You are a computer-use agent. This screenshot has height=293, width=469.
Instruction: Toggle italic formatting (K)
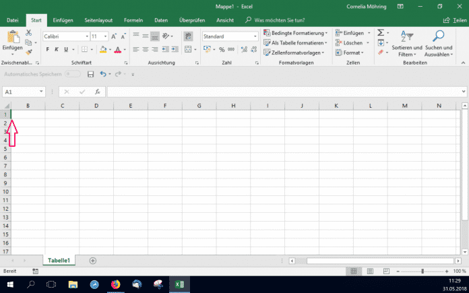click(x=57, y=49)
